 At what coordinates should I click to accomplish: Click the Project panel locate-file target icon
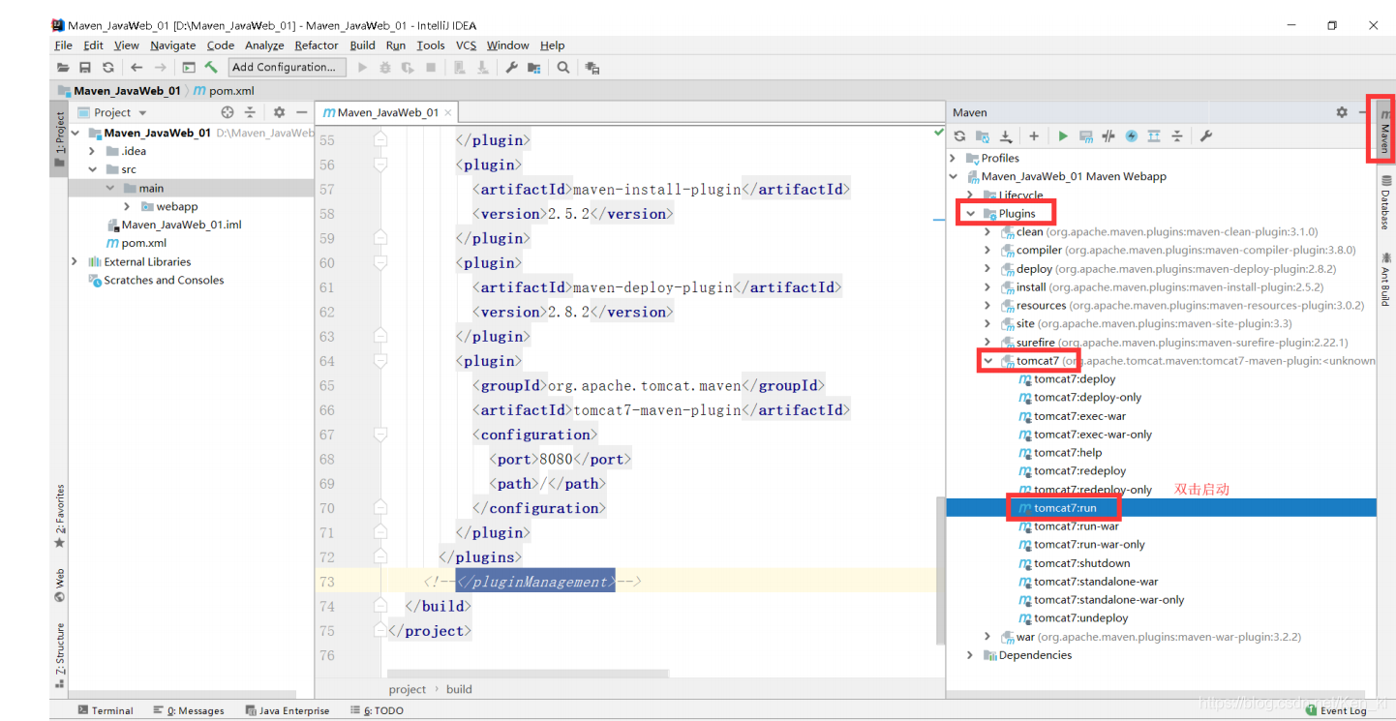click(x=228, y=112)
